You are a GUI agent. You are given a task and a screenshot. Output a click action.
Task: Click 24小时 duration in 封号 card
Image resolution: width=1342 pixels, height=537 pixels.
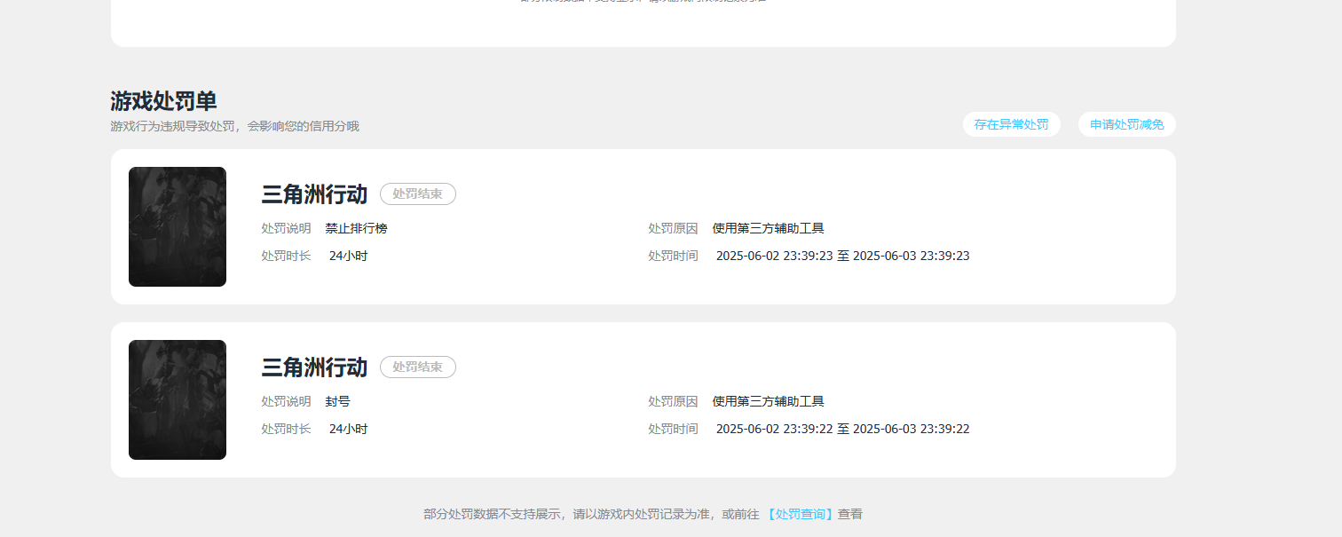coord(348,429)
